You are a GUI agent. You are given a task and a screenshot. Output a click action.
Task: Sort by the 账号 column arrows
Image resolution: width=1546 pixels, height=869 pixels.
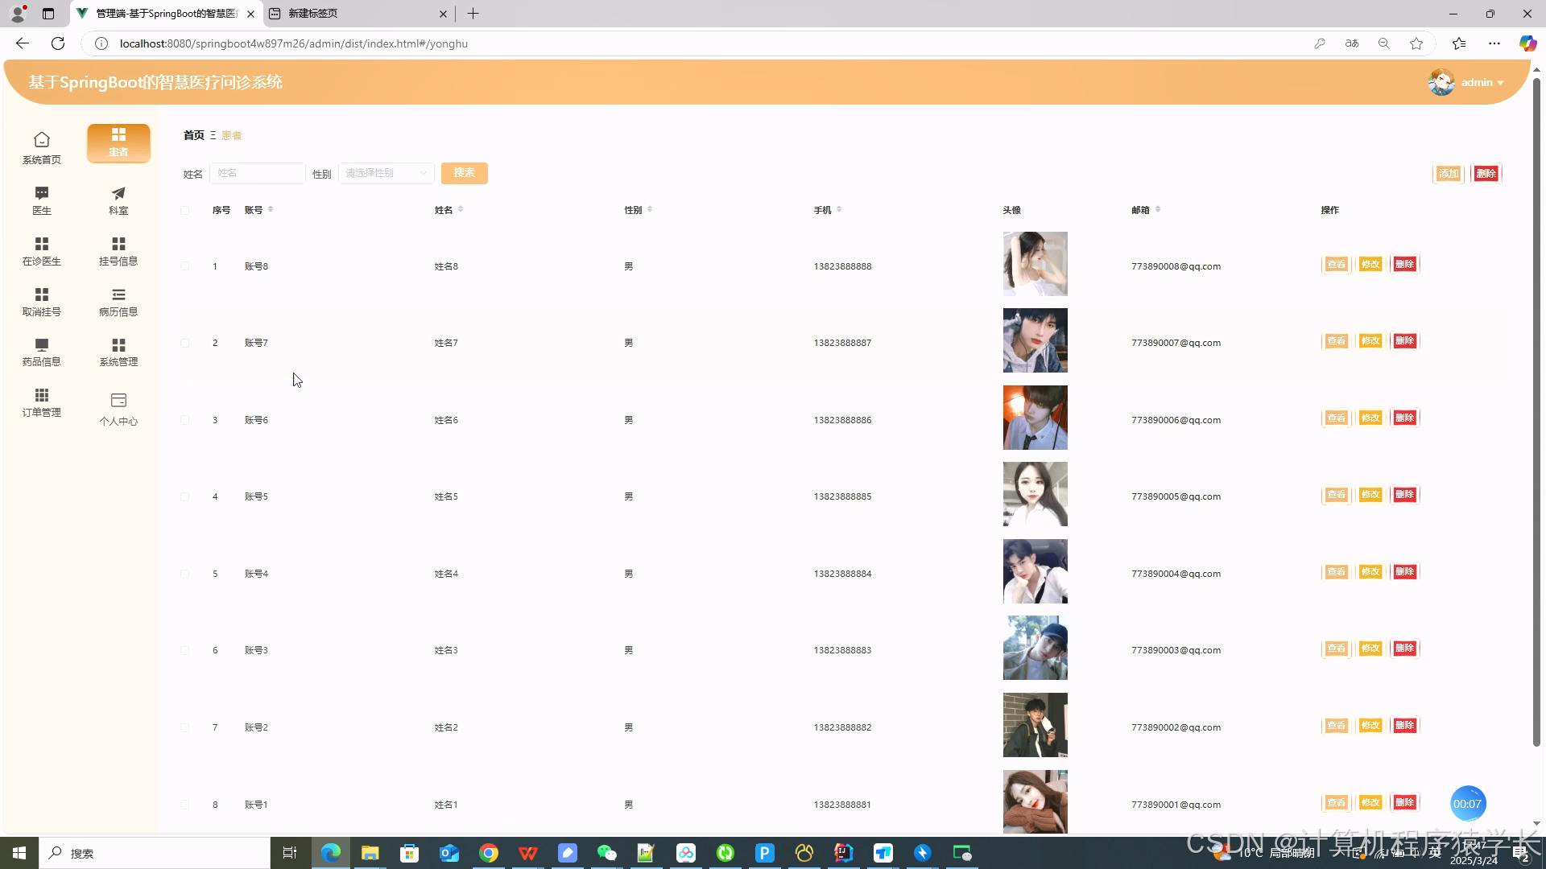click(x=271, y=209)
